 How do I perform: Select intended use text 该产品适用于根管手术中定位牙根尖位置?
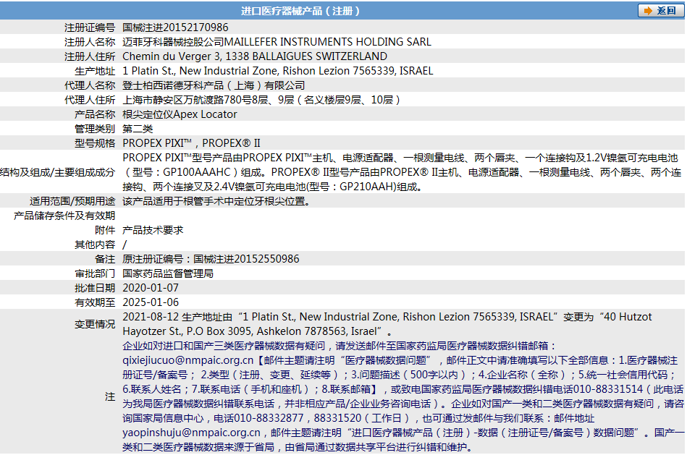point(216,201)
